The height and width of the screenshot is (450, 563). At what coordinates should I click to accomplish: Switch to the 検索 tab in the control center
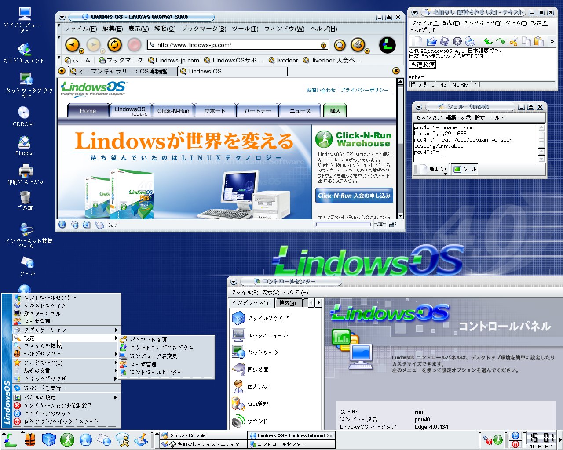pyautogui.click(x=288, y=303)
